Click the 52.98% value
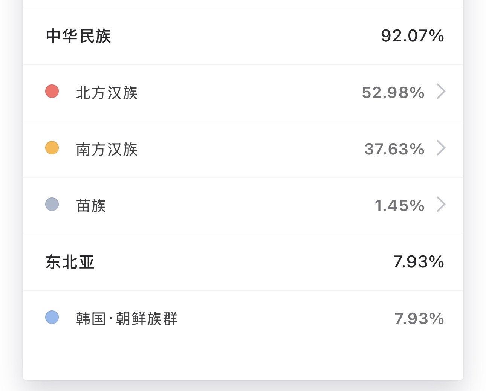Image resolution: width=486 pixels, height=391 pixels. pos(393,93)
